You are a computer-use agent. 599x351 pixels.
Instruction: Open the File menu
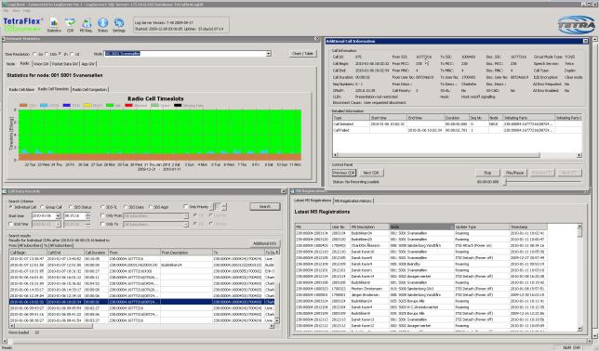pyautogui.click(x=6, y=11)
